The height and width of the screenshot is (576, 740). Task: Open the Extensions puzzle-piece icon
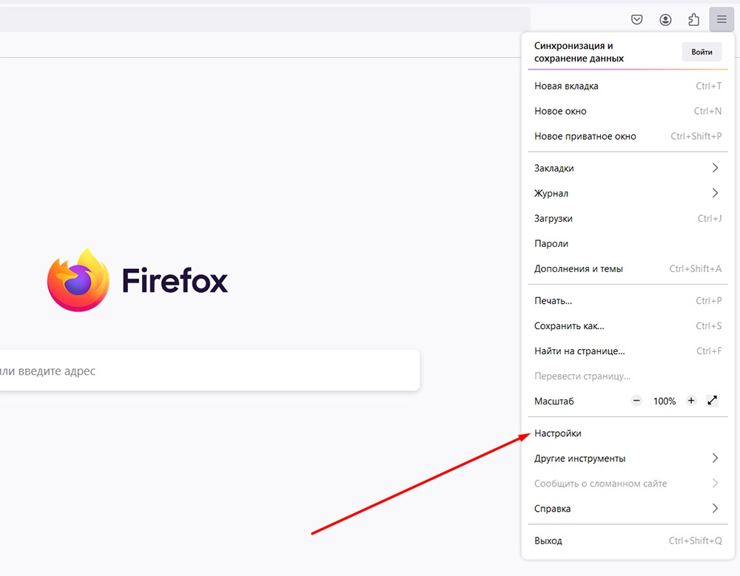[694, 19]
